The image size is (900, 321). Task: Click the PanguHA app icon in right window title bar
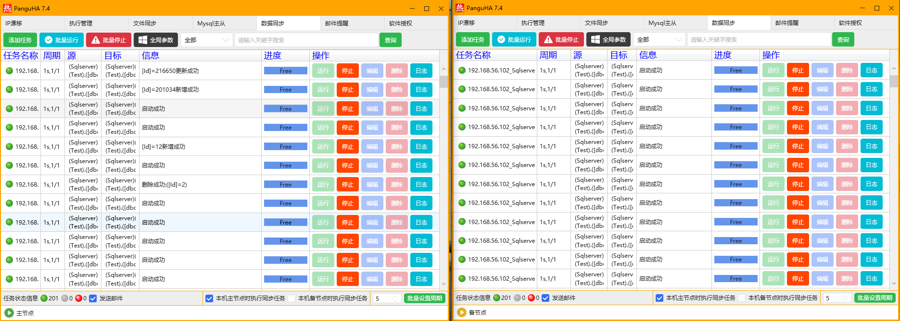pyautogui.click(x=460, y=8)
